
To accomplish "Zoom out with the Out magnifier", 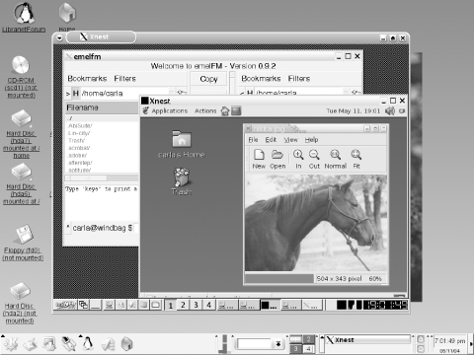I will point(314,159).
